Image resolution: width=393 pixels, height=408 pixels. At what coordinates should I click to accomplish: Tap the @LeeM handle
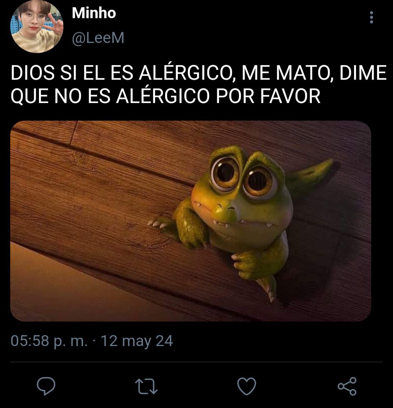[x=98, y=38]
